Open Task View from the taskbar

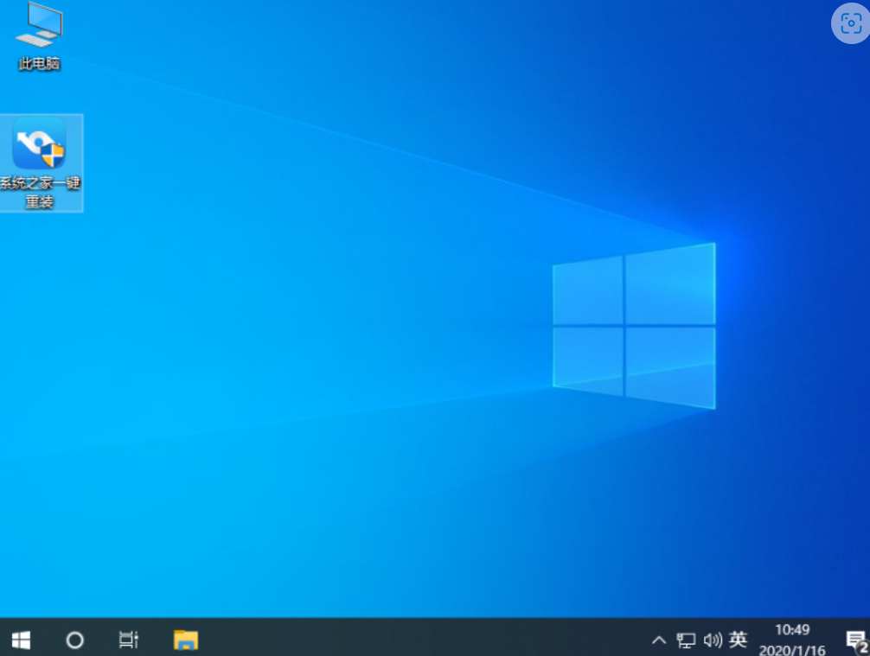coord(128,640)
